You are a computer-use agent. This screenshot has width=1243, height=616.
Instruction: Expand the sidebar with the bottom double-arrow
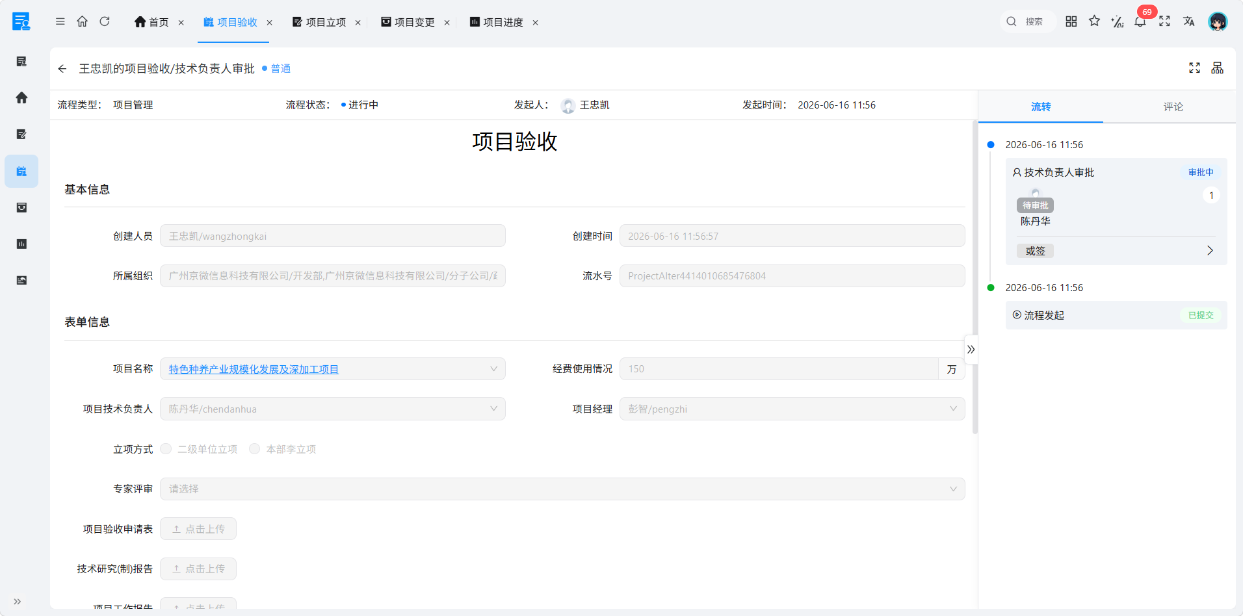(x=18, y=601)
